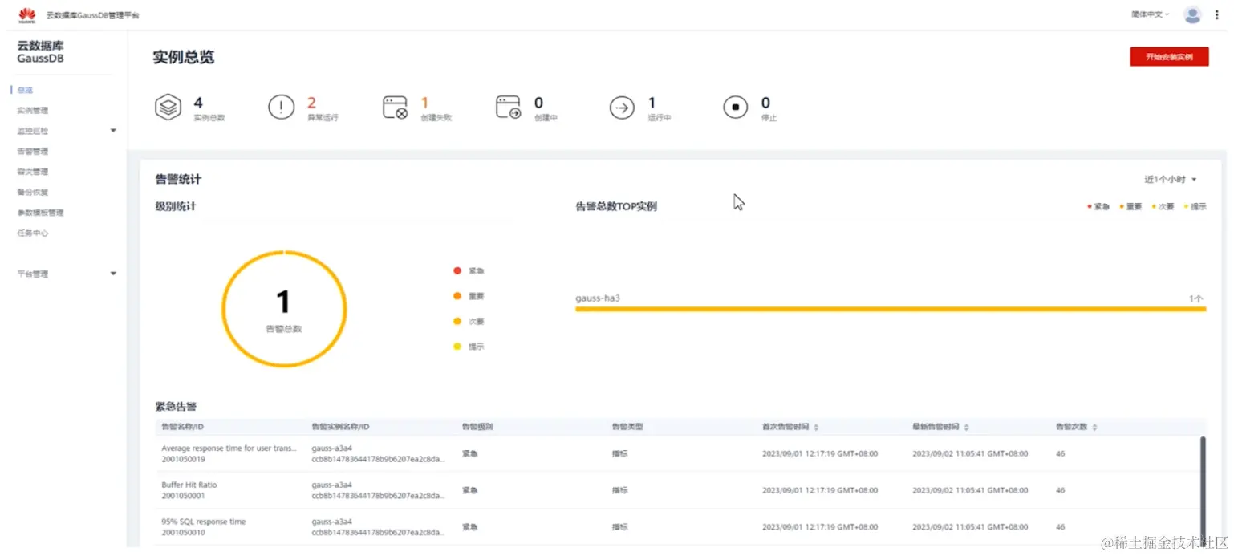
Task: Toggle 次要 in the TOP实例 chart legend
Action: tap(1163, 207)
